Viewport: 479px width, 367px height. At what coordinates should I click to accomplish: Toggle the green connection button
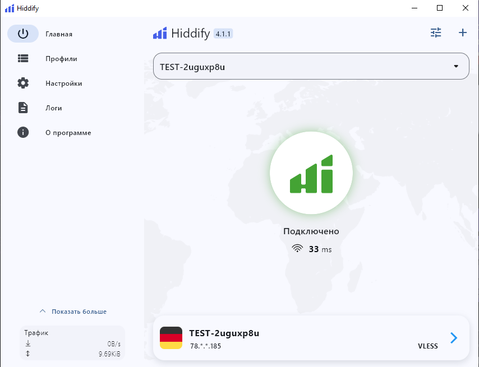click(x=311, y=173)
